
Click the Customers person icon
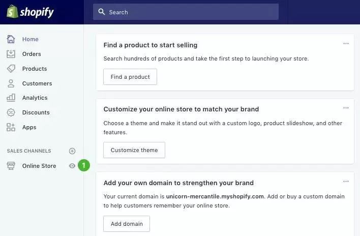pyautogui.click(x=11, y=83)
